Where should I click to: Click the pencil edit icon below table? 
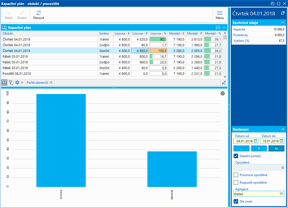tap(224, 83)
